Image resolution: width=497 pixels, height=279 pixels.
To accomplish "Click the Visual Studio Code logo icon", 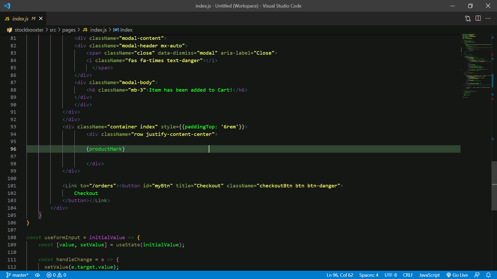I will (x=7, y=6).
